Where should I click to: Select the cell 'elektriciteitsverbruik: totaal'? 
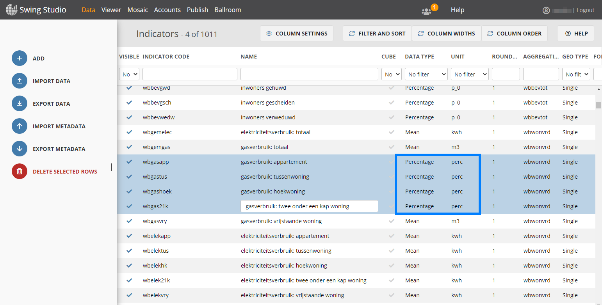[x=276, y=132]
